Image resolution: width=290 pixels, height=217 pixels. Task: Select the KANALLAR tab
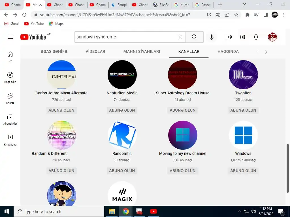pos(189,51)
